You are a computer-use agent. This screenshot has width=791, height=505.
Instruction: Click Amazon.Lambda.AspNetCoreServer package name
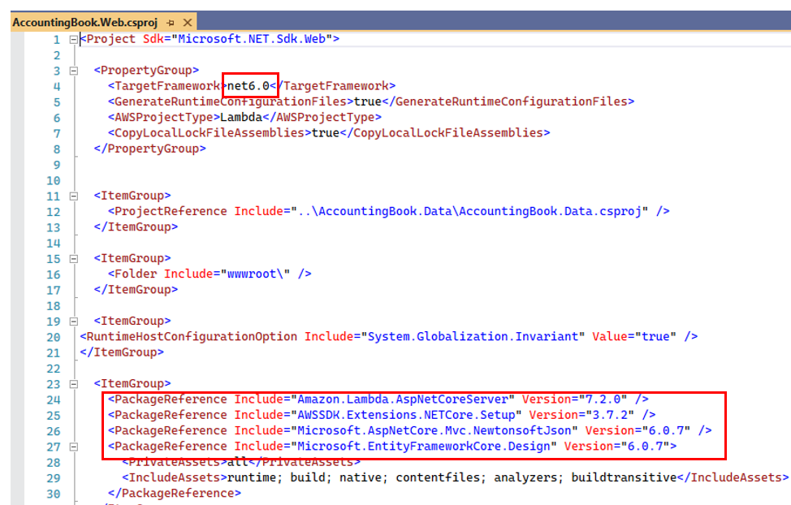(x=403, y=399)
